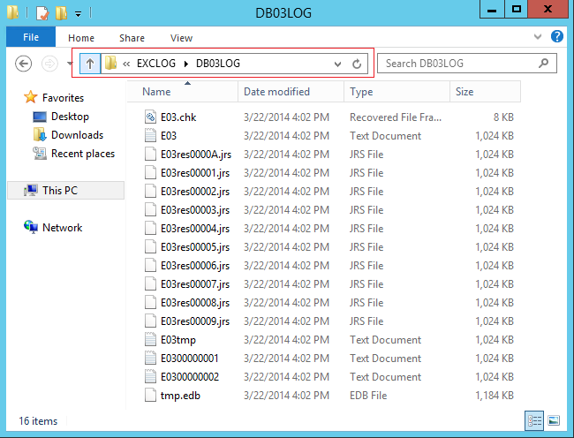Sort by the Name column header
The width and height of the screenshot is (574, 438).
tap(183, 92)
